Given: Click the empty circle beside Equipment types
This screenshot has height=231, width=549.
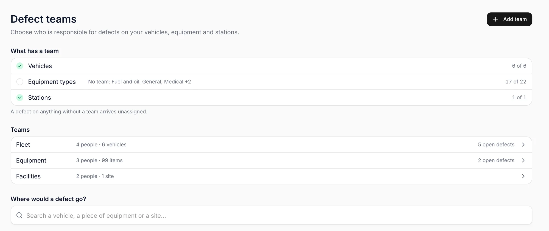Looking at the screenshot, I should 20,82.
